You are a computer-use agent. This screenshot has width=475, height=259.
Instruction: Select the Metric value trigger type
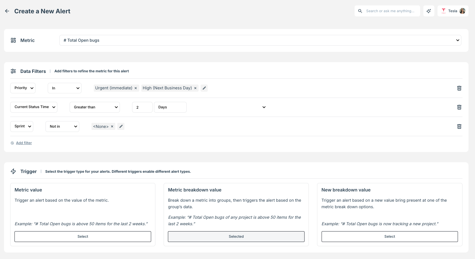pyautogui.click(x=83, y=236)
